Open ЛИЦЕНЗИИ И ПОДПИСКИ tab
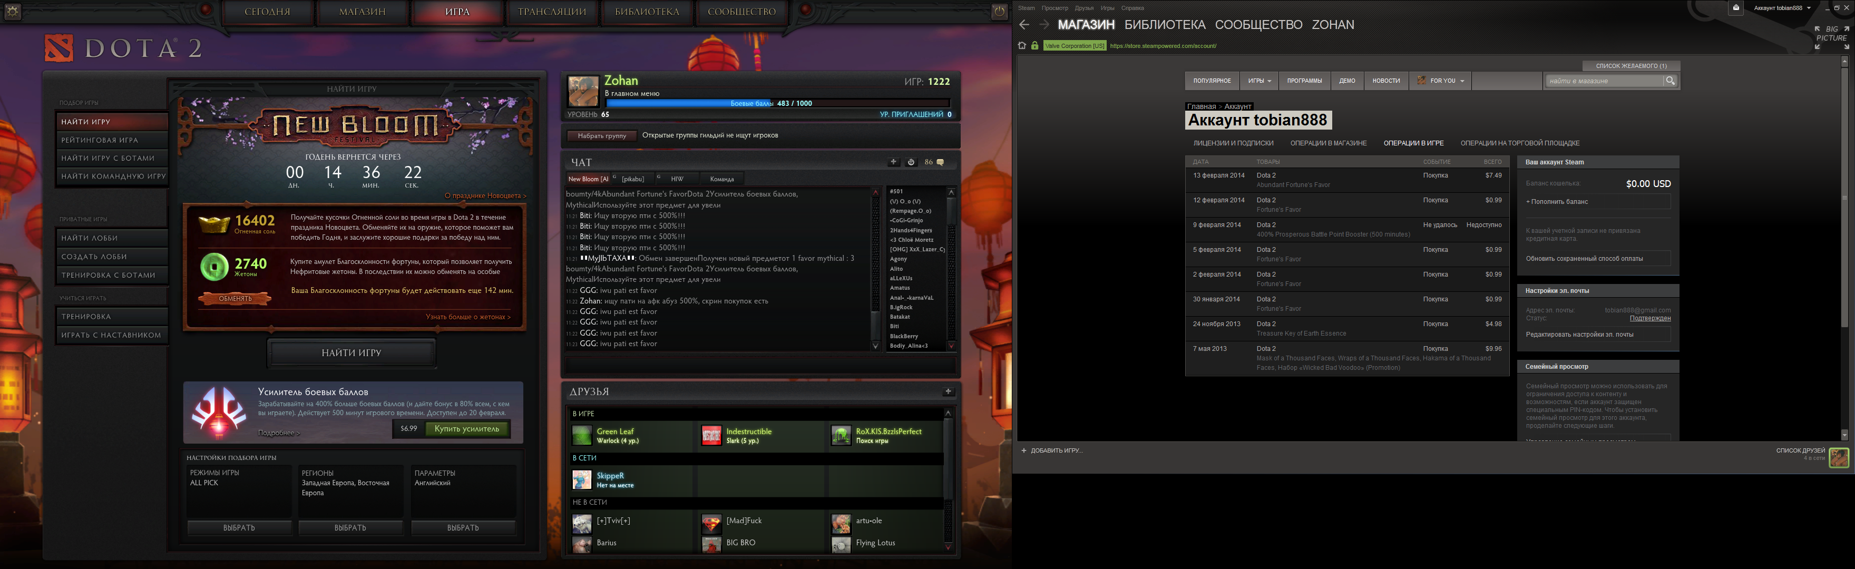 click(x=1233, y=143)
